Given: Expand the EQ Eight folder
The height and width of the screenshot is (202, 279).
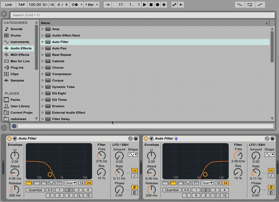Looking at the screenshot, I should [42, 93].
